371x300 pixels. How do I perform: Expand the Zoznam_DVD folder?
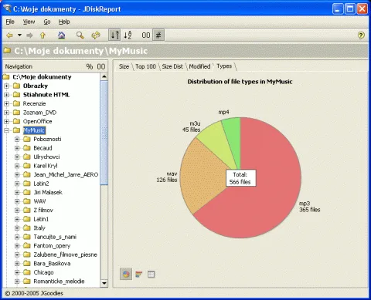click(x=7, y=113)
